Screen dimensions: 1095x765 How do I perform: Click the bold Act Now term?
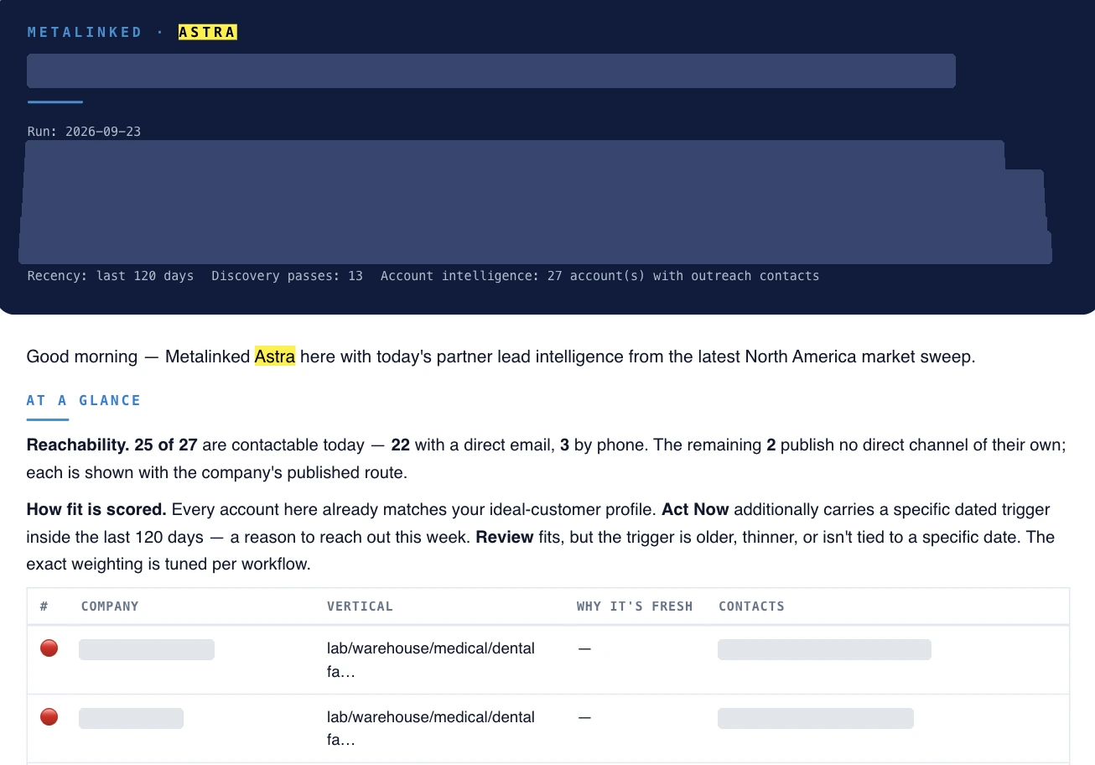click(x=695, y=509)
